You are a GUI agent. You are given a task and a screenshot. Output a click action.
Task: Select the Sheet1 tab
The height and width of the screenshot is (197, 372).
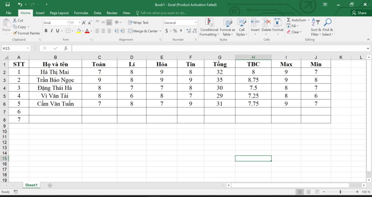click(31, 185)
